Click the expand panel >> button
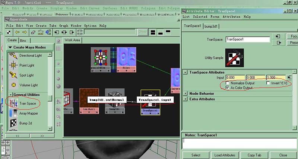298x159 pixels. (42, 136)
